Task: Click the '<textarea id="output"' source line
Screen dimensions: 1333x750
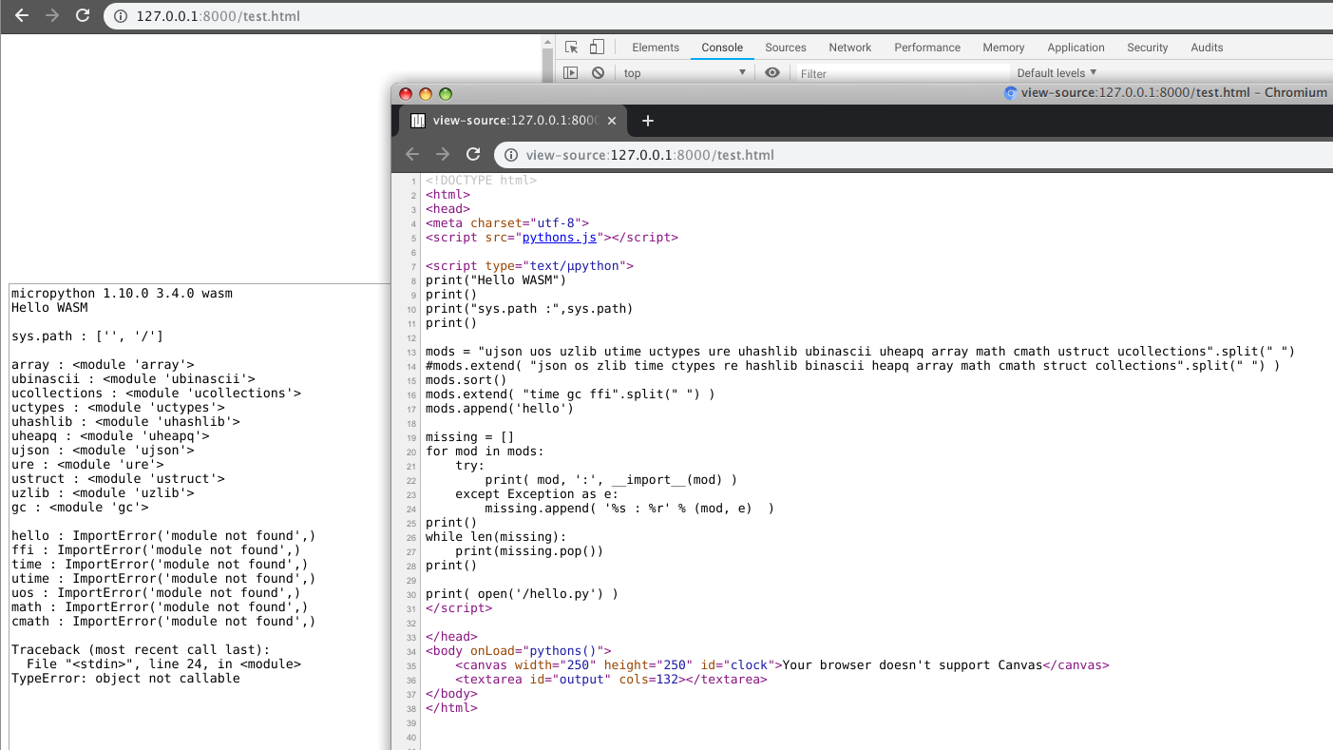Action: tap(611, 680)
